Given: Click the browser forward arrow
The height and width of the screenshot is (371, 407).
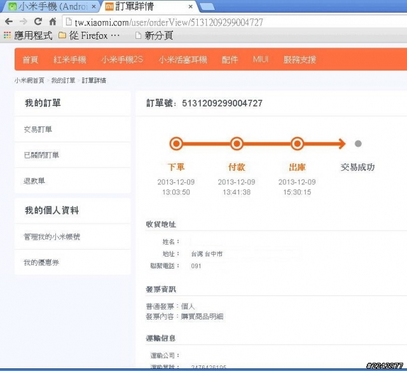Looking at the screenshot, I should [x=24, y=22].
